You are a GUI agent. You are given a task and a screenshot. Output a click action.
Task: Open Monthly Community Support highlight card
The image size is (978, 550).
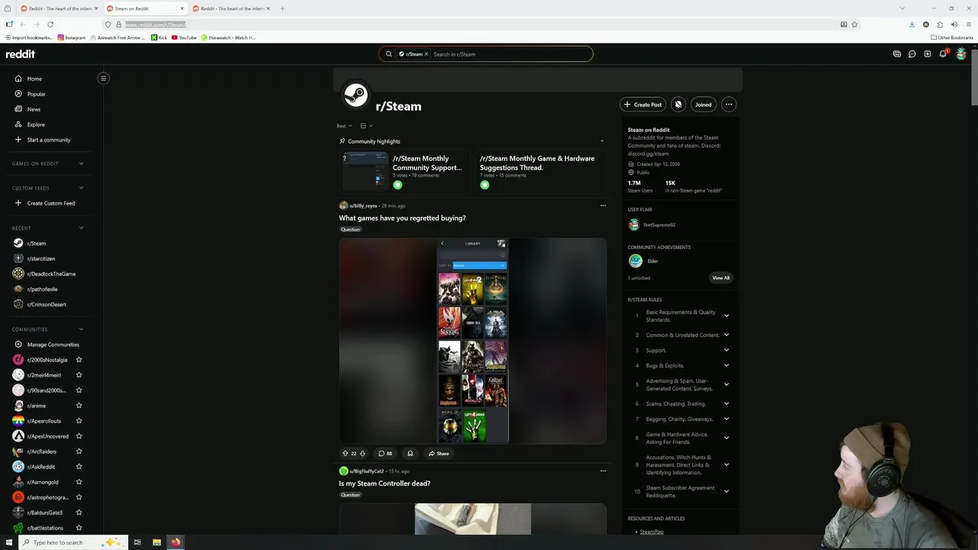pos(404,170)
